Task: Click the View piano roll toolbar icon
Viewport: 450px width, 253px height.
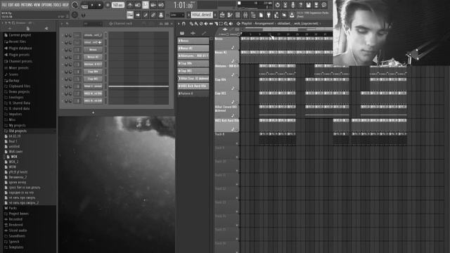Action: point(230,15)
